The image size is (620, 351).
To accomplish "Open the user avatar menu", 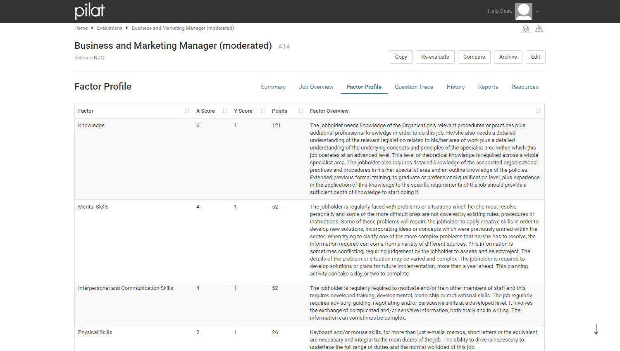I will coord(524,12).
